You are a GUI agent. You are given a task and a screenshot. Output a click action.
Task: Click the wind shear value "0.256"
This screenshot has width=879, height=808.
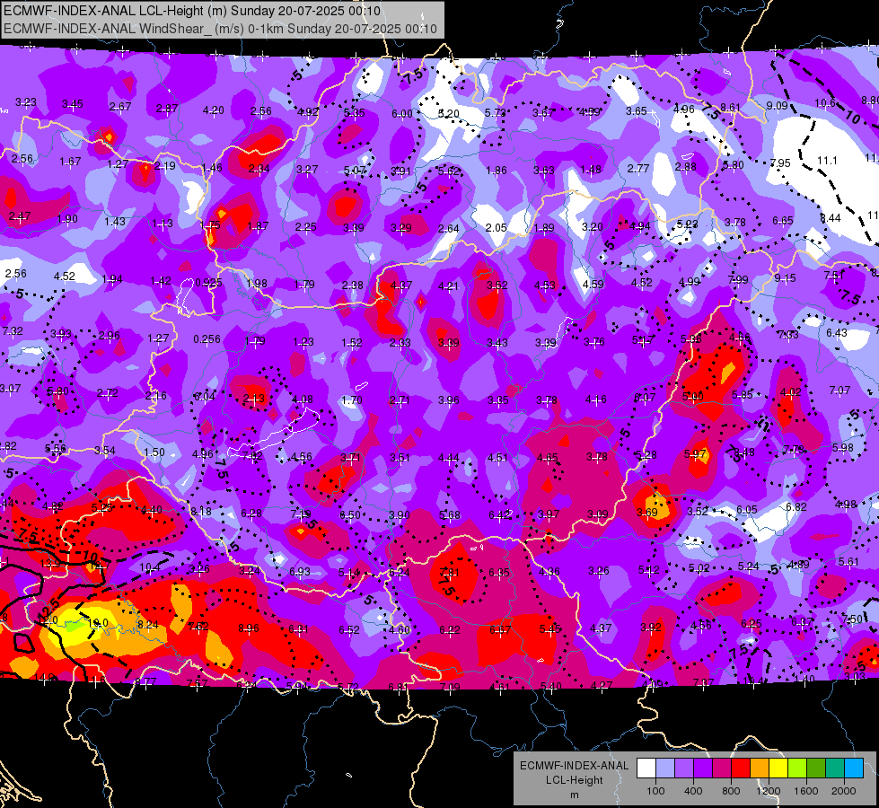coord(207,339)
